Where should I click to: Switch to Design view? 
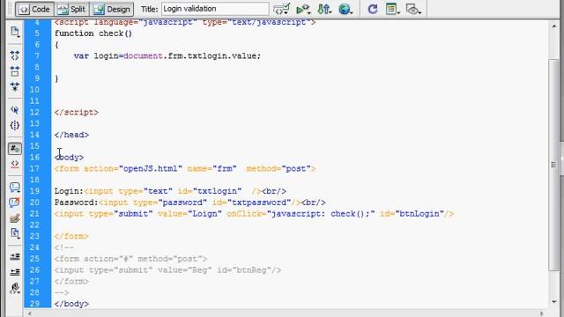(112, 9)
